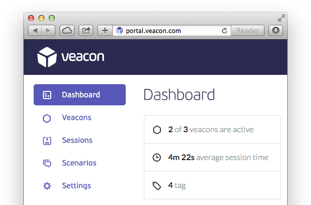
Task: Select the Veacons menu item
Action: click(77, 118)
